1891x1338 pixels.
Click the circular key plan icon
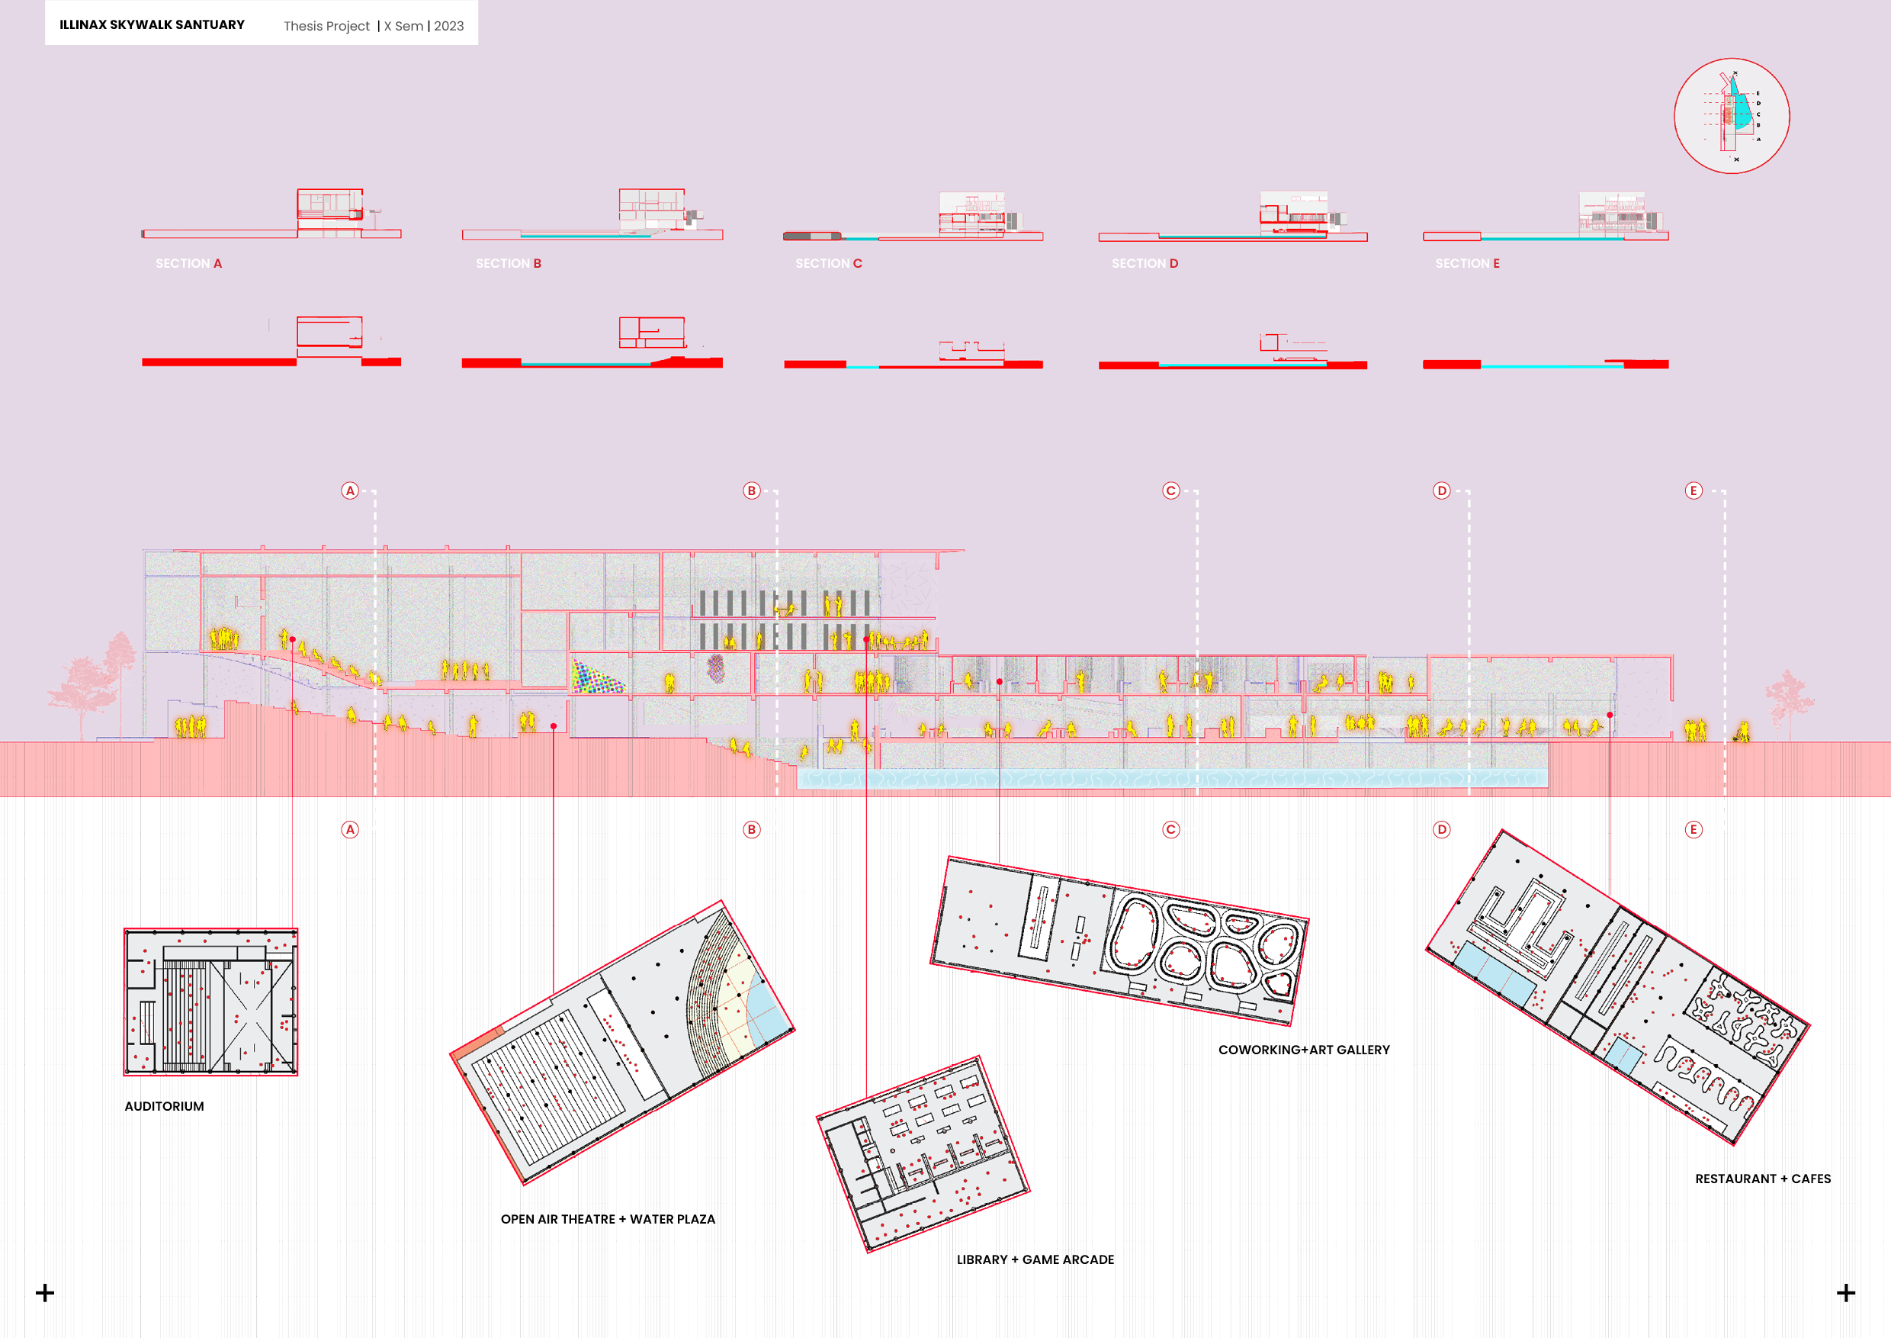(x=1731, y=115)
